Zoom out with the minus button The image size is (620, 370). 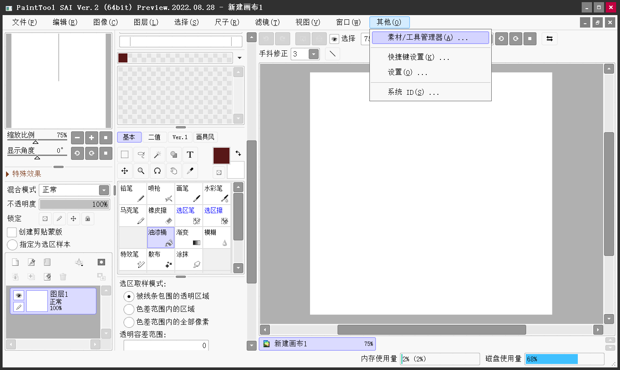pos(77,138)
